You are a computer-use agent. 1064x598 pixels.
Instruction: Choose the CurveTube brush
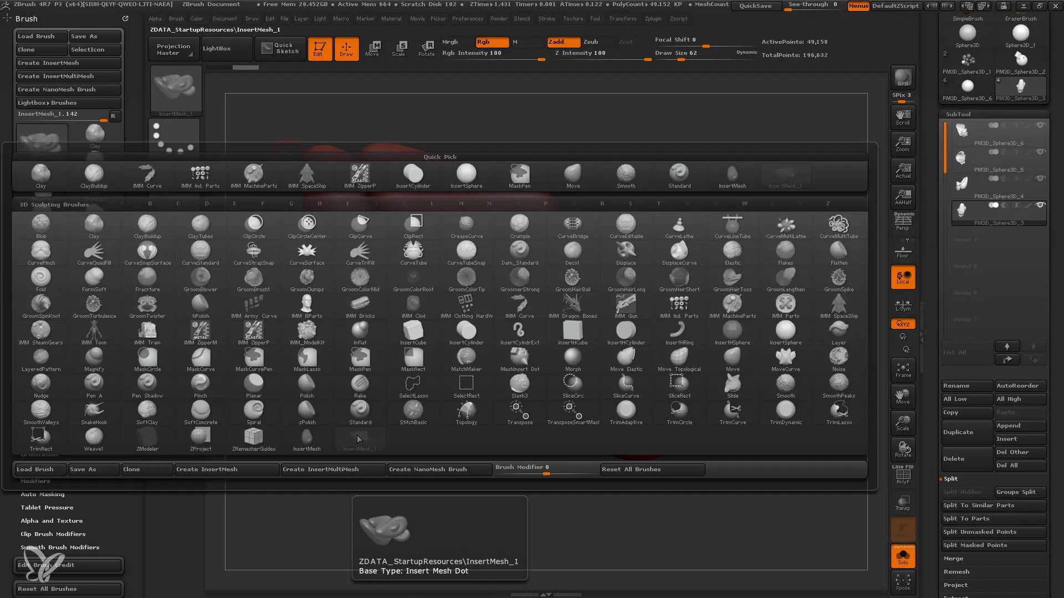(413, 253)
